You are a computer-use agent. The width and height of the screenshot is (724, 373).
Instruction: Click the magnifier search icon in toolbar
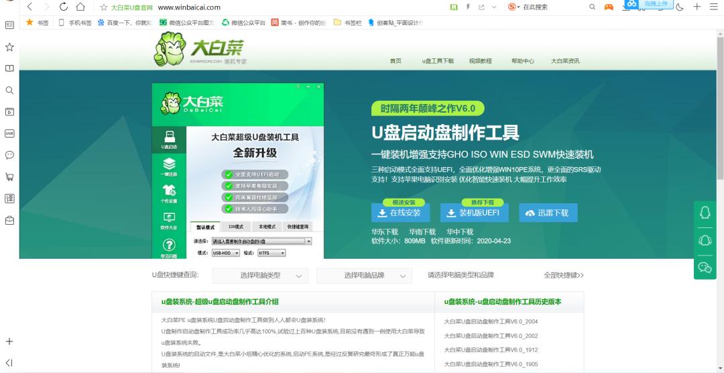[x=593, y=7]
